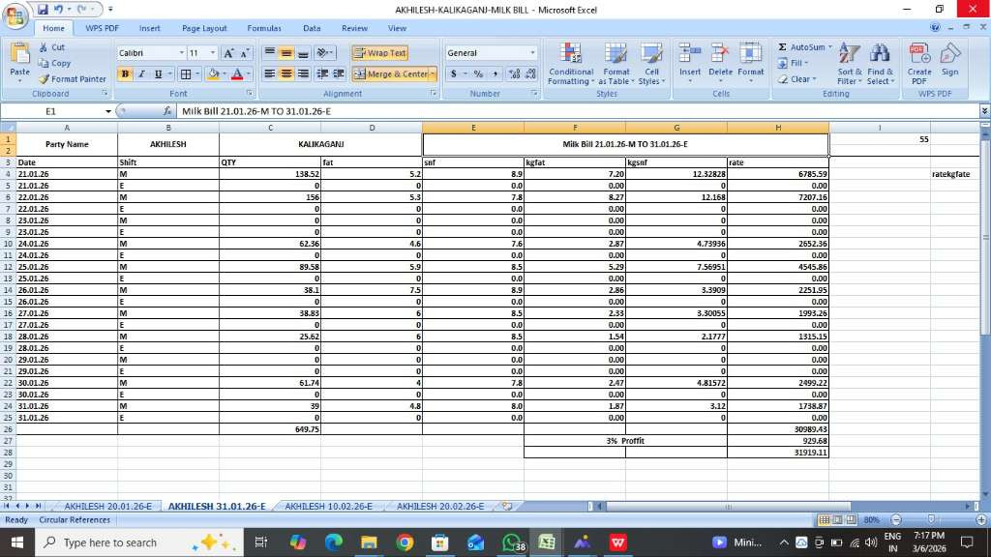Apply the red font color swatch
The height and width of the screenshot is (557, 991).
pos(237,73)
